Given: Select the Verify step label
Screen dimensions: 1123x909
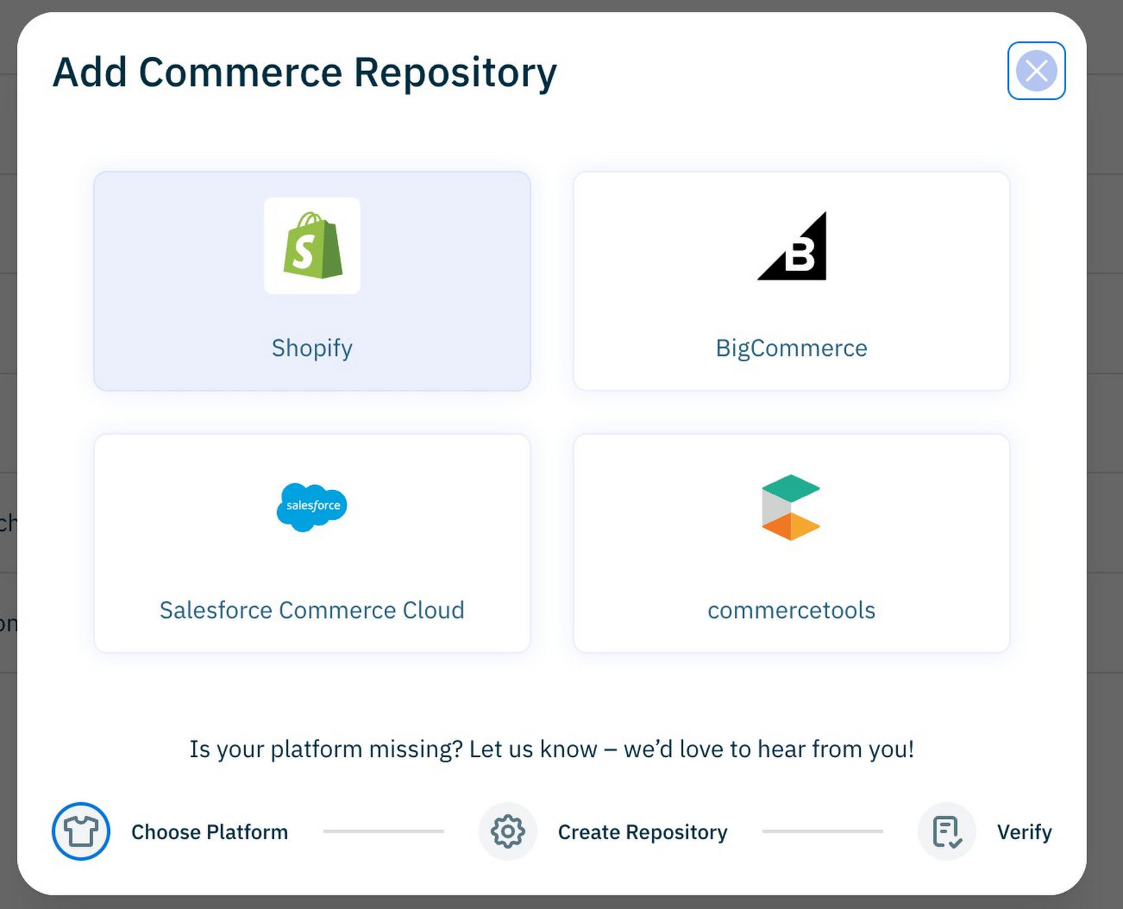Looking at the screenshot, I should [x=1024, y=832].
